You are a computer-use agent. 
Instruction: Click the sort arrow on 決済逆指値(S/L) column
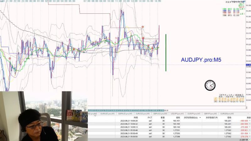point(200,118)
